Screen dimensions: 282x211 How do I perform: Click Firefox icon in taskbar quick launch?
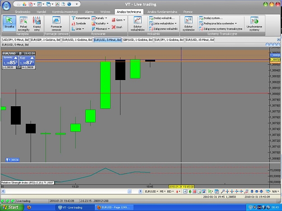29,207
